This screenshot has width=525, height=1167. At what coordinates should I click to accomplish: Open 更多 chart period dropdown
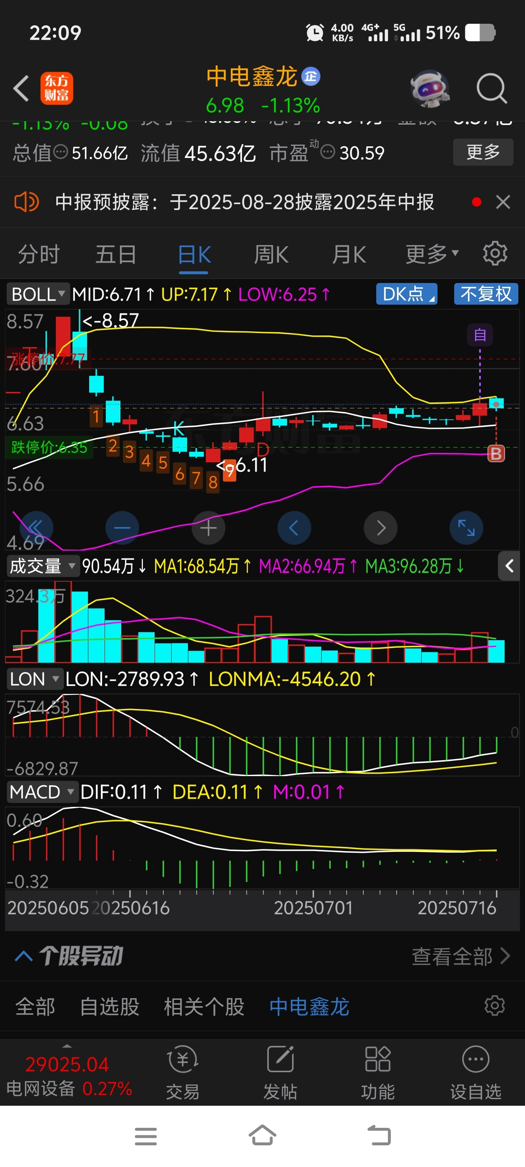(x=432, y=254)
